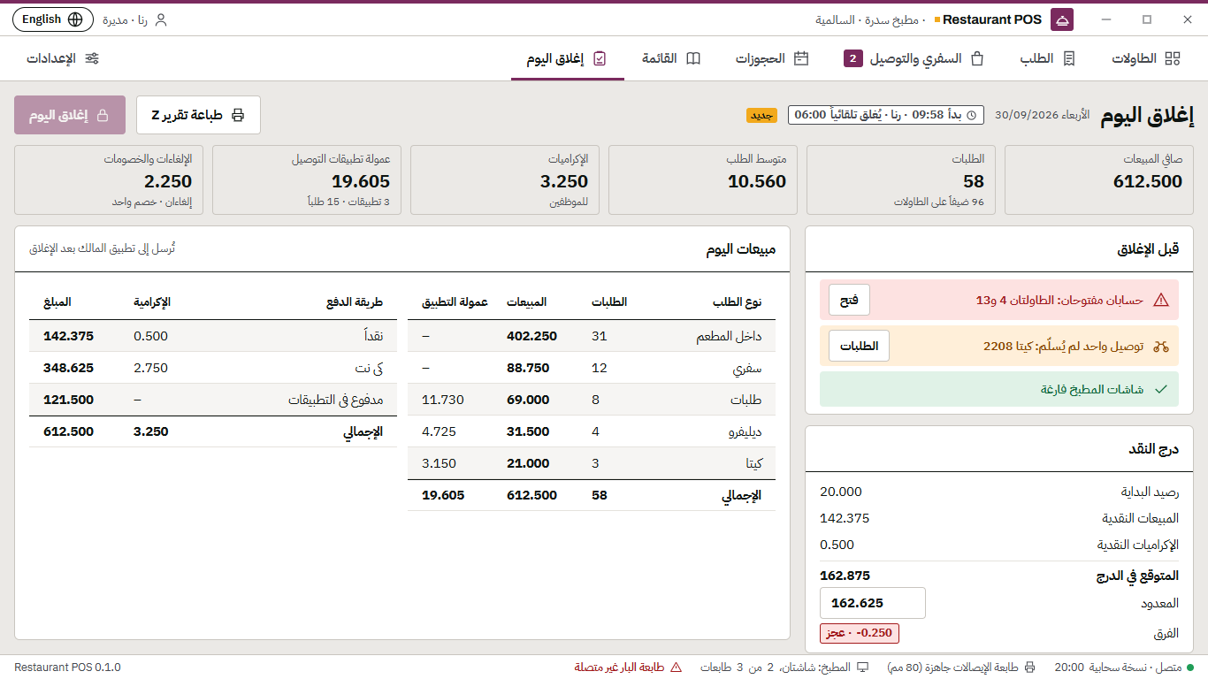Click the جديد badge next to the shift chip

tap(761, 115)
